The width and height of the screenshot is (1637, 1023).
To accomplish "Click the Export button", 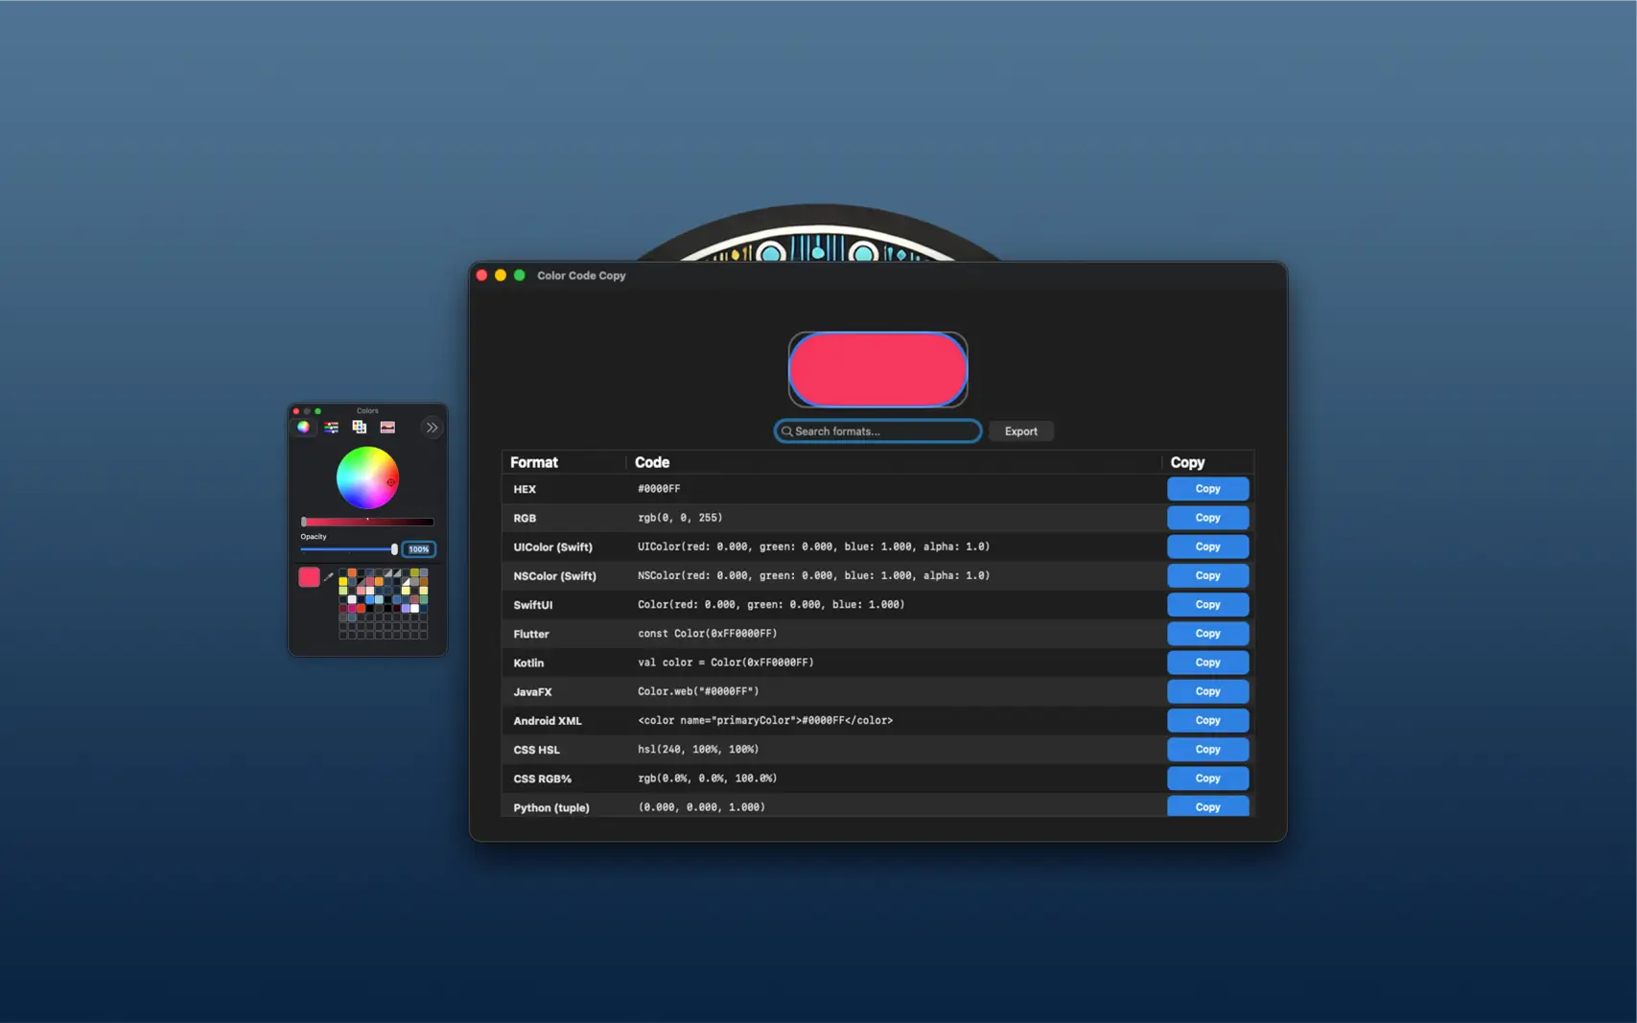I will pos(1021,431).
